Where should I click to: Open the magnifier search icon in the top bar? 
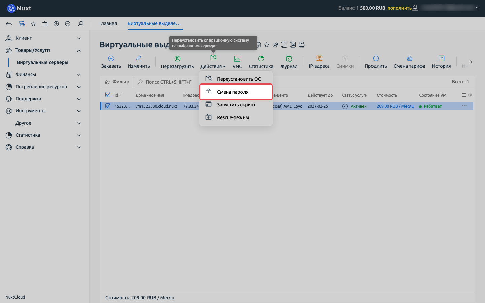pos(80,24)
